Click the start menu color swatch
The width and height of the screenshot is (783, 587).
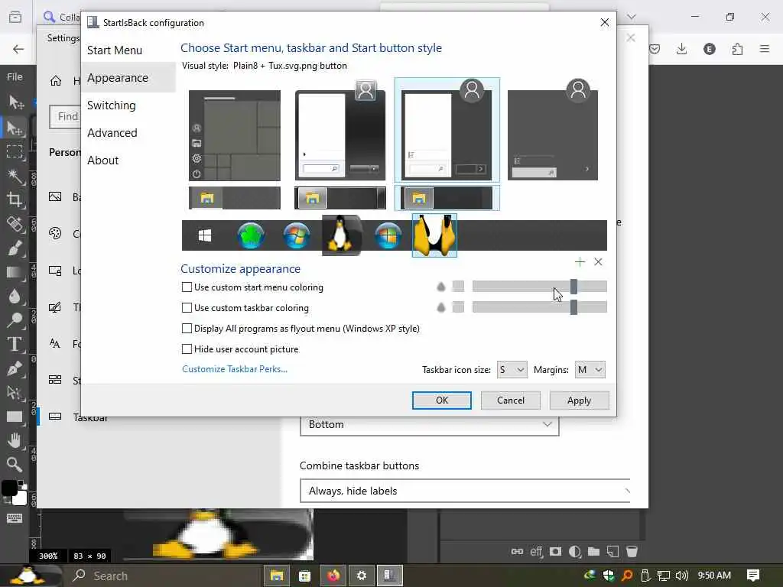[458, 287]
